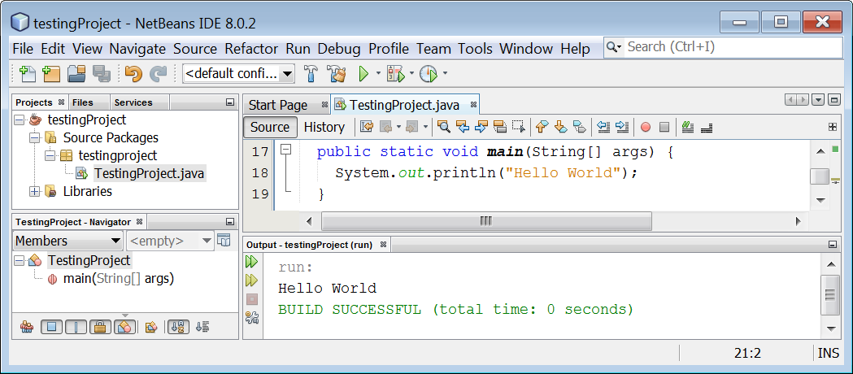This screenshot has height=374, width=853.
Task: Expand the Libraries node
Action: [35, 191]
